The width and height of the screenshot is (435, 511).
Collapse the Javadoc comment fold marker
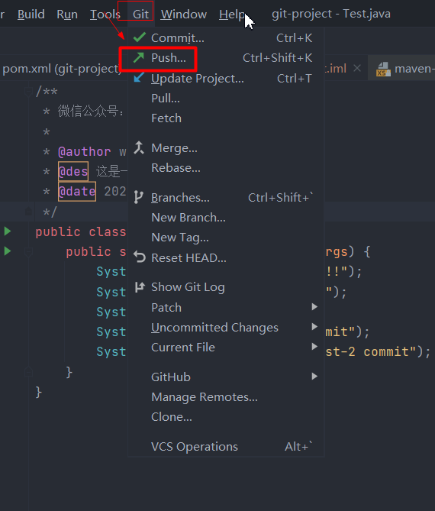(x=28, y=91)
